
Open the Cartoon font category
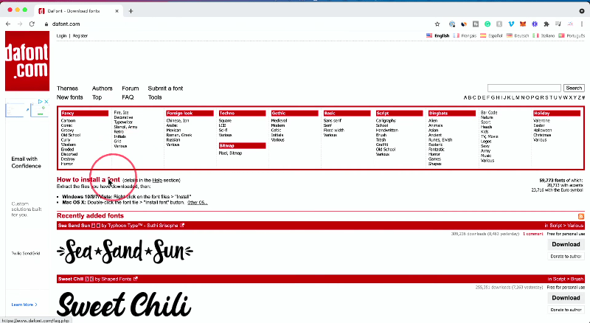coord(68,121)
